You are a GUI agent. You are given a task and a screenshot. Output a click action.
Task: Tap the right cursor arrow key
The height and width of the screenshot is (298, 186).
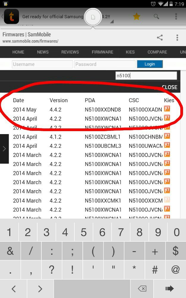[x=40, y=289]
